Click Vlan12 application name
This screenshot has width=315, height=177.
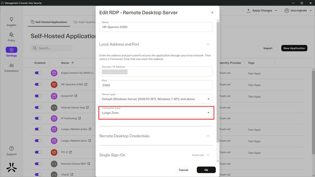[x=65, y=174]
